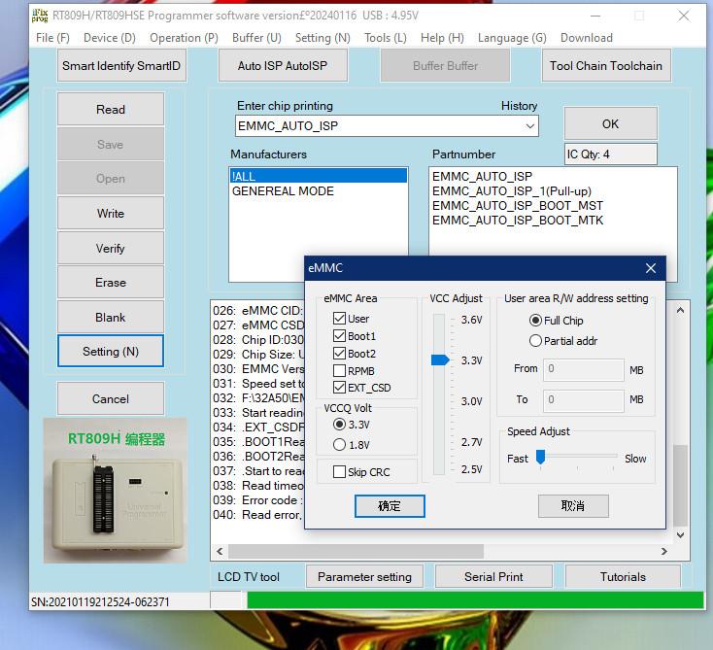The image size is (713, 650).
Task: Toggle the EXT_CSD checkbox
Action: coord(339,388)
